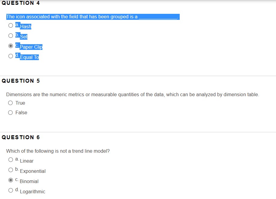
Task: Click the Hash answer label text
Action: click(x=26, y=26)
